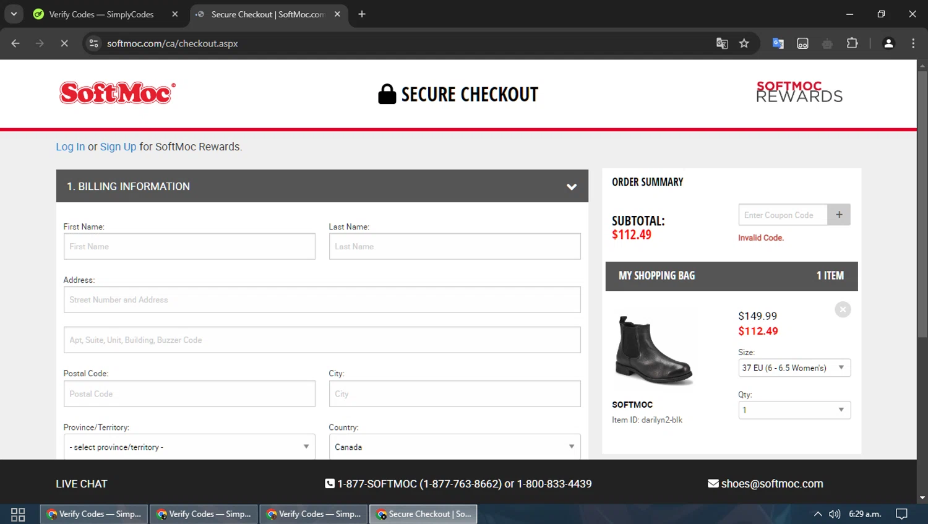Open the Size dropdown for the boot
The width and height of the screenshot is (928, 524).
(794, 367)
